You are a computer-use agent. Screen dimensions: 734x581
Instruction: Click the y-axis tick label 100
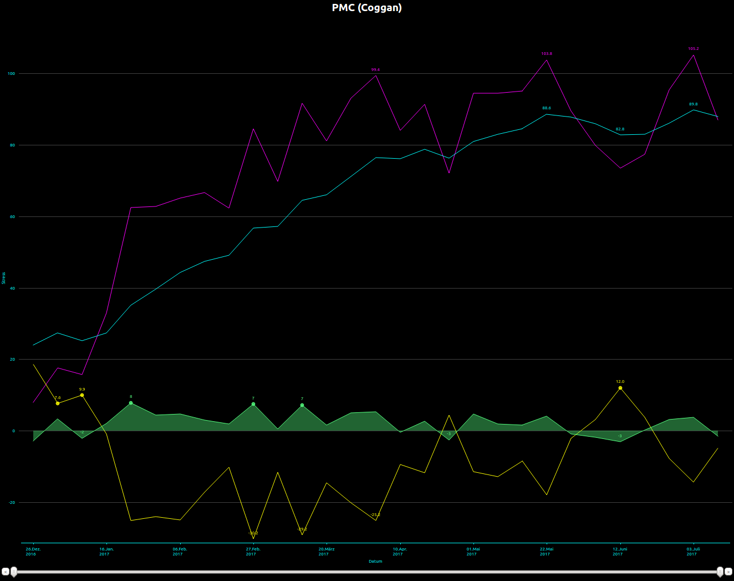pyautogui.click(x=11, y=74)
